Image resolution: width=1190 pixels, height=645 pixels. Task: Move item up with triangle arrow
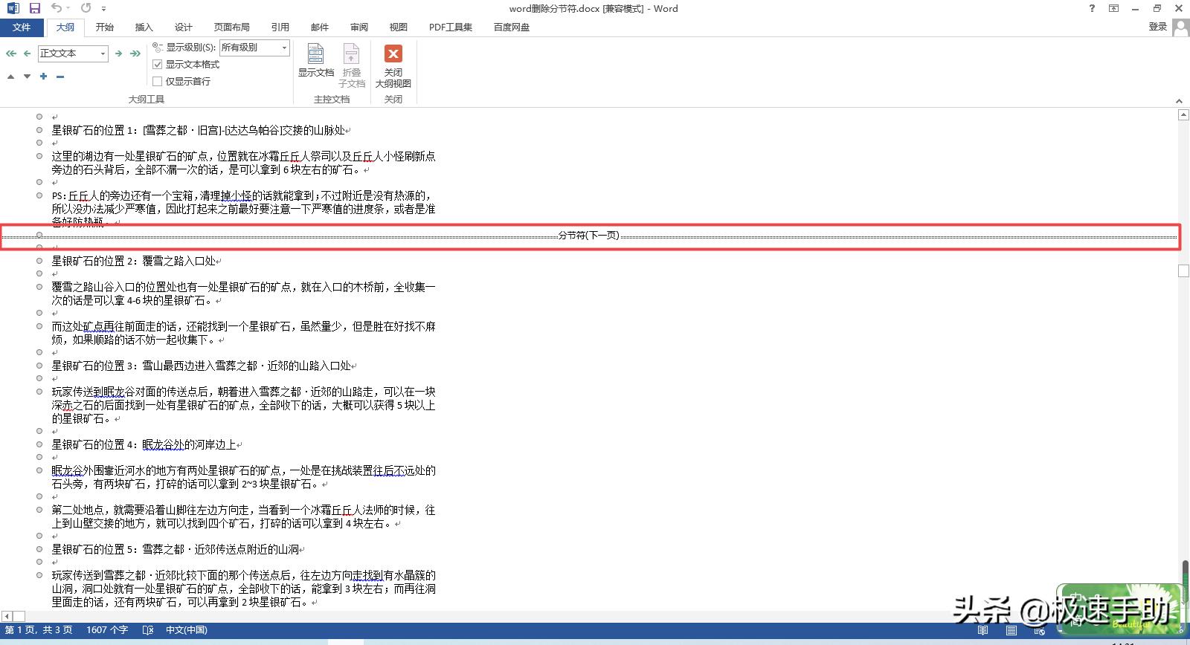[x=10, y=77]
